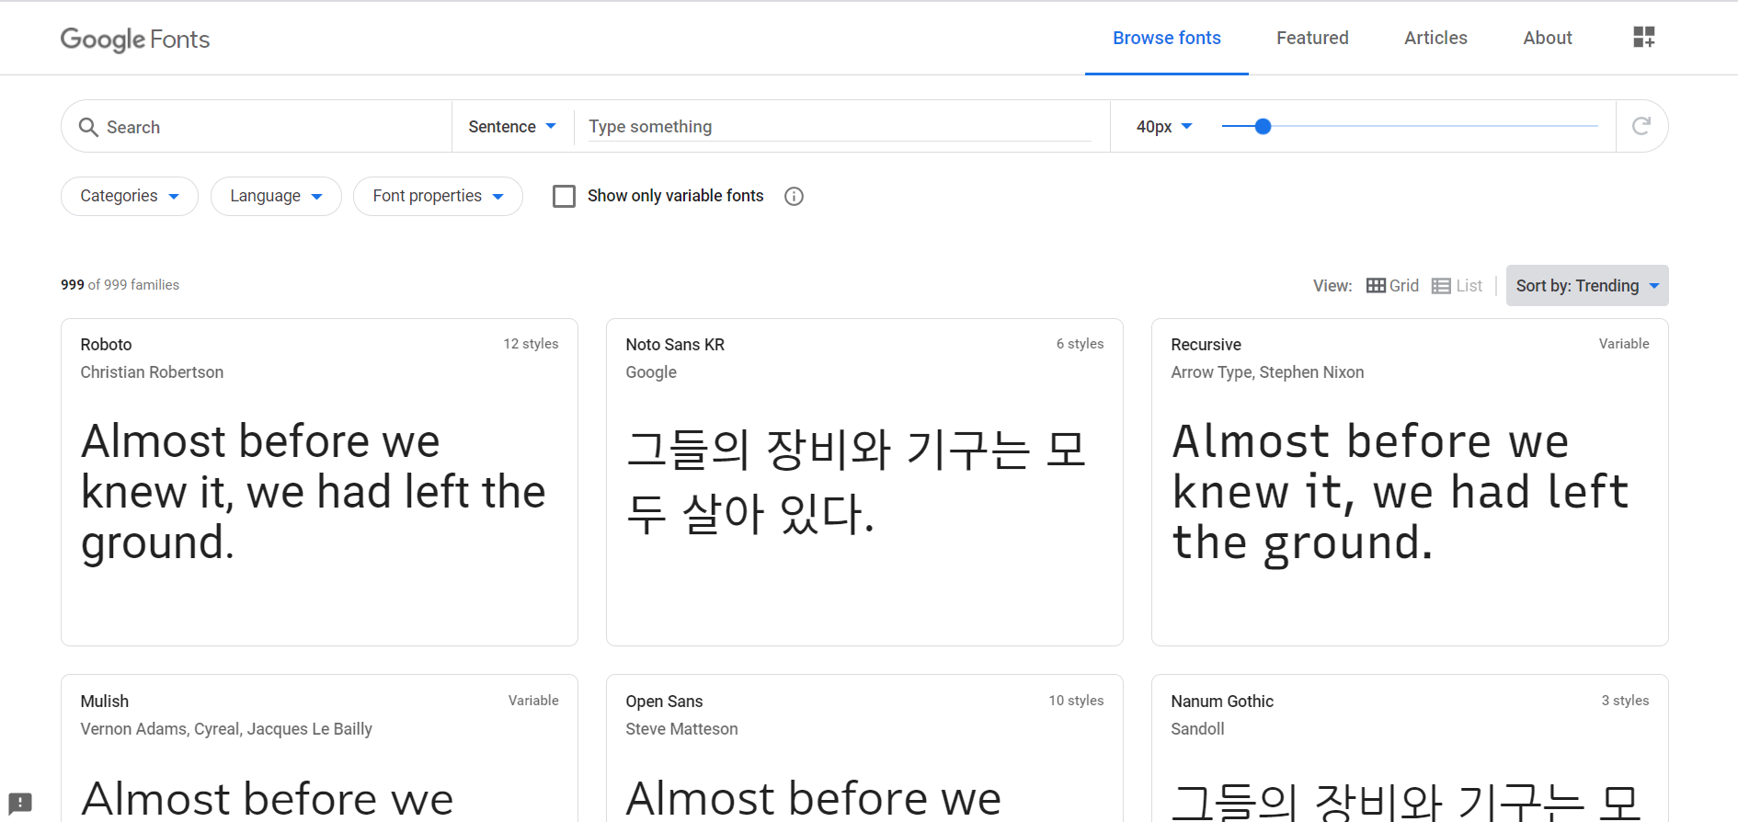
Task: Expand the Language filter
Action: [x=276, y=196]
